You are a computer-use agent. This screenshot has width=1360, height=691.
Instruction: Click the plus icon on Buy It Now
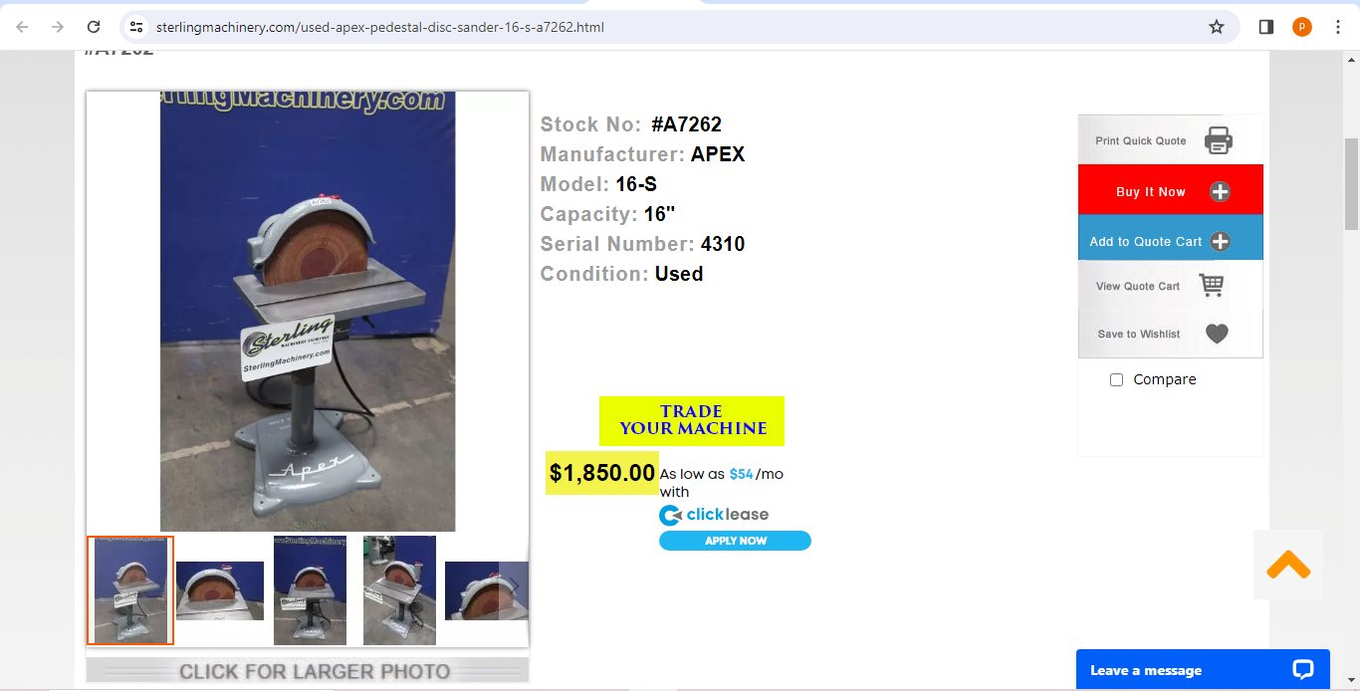[x=1220, y=192]
